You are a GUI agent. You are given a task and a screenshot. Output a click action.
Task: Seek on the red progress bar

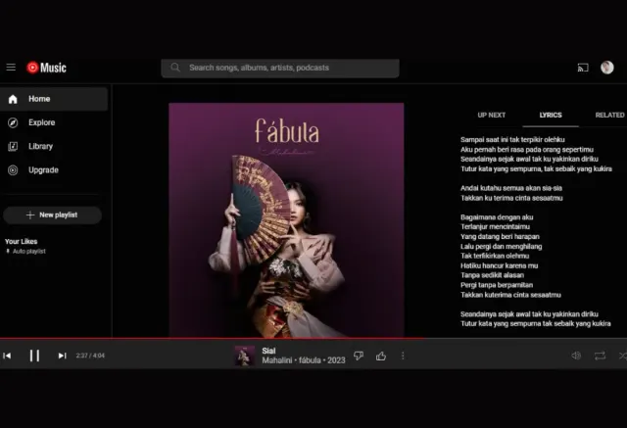(313, 338)
